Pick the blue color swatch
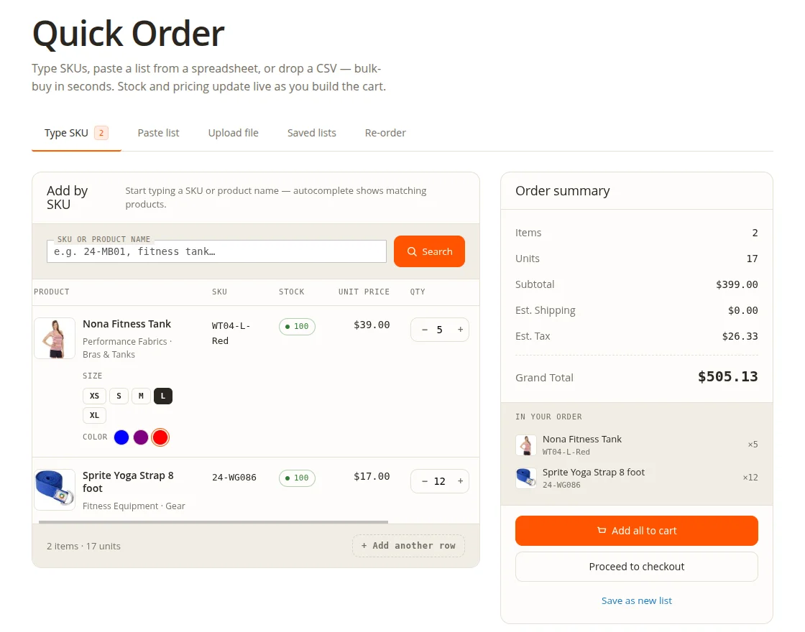The image size is (805, 632). pos(121,437)
